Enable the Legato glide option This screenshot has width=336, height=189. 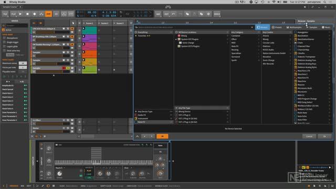(x=4, y=47)
